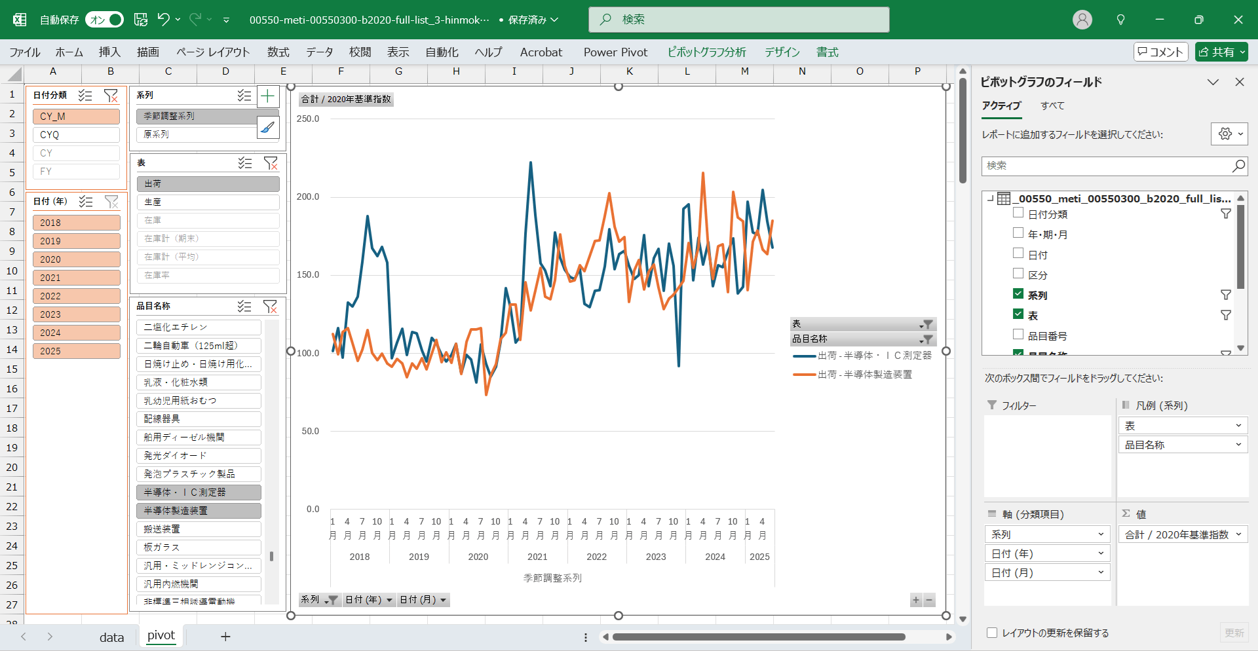Open the chart styles paintbrush button
The width and height of the screenshot is (1258, 651).
pos(267,127)
